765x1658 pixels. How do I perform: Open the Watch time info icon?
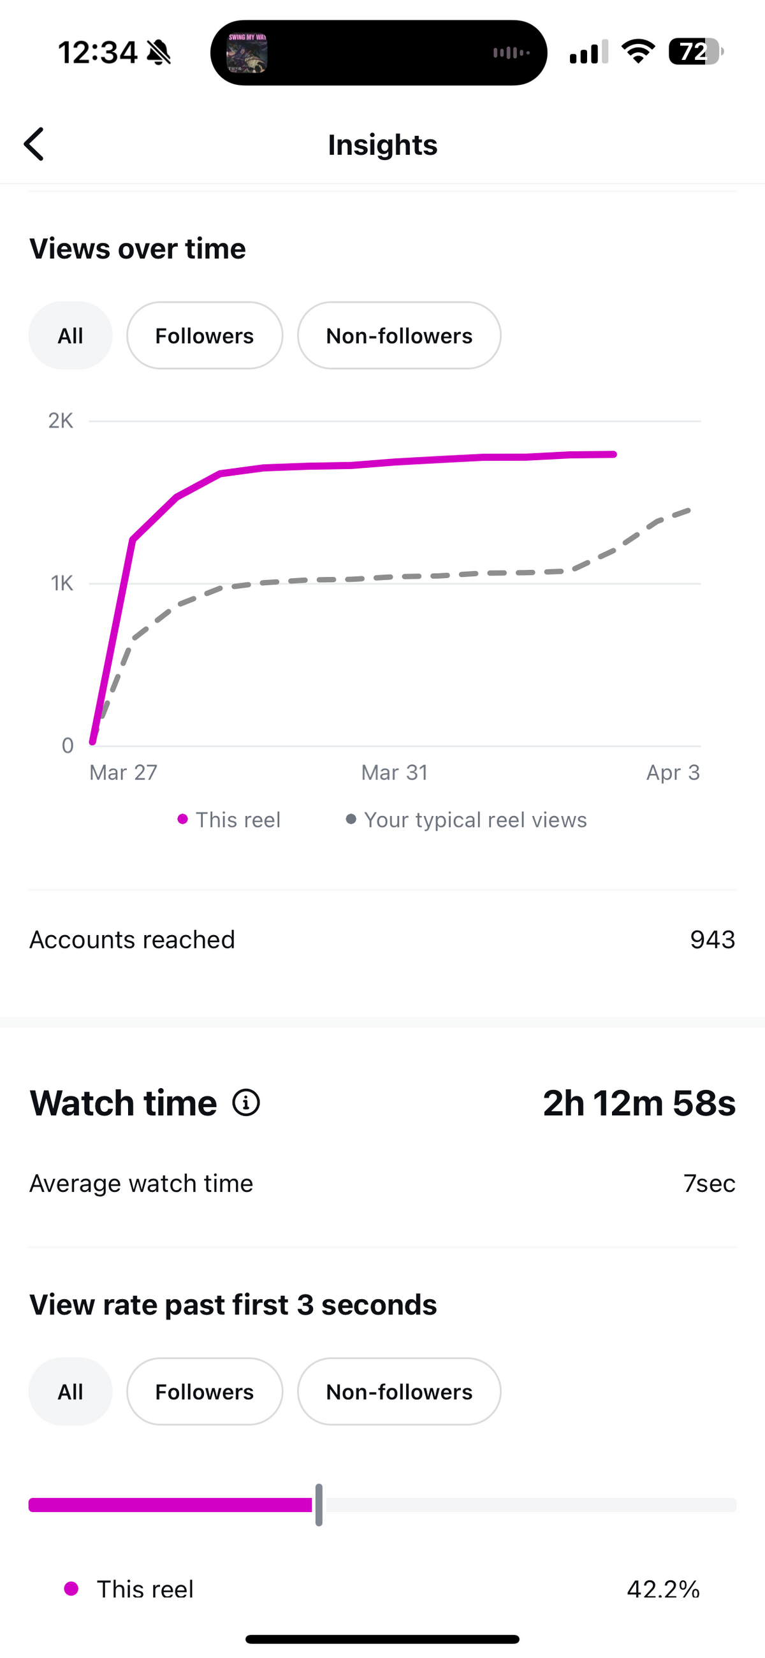coord(246,1103)
